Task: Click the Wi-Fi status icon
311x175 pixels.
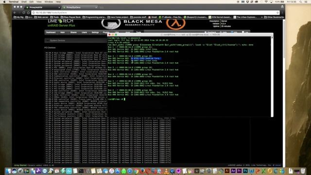Action: (266, 2)
